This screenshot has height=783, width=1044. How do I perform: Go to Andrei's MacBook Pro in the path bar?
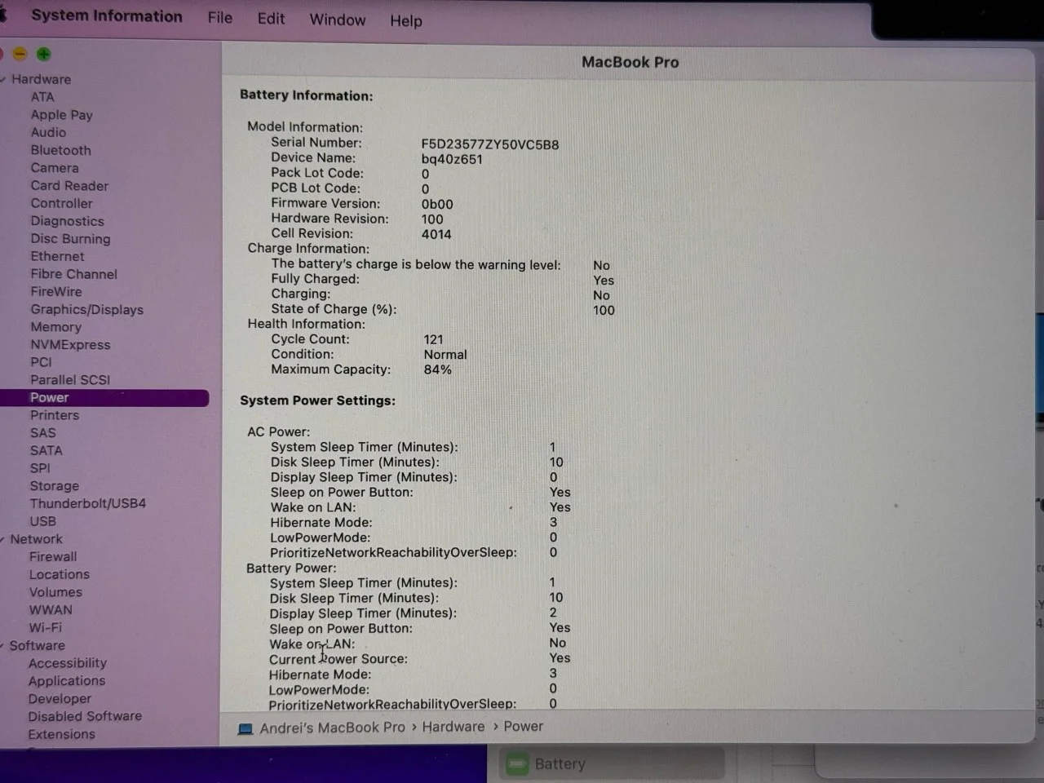click(332, 728)
